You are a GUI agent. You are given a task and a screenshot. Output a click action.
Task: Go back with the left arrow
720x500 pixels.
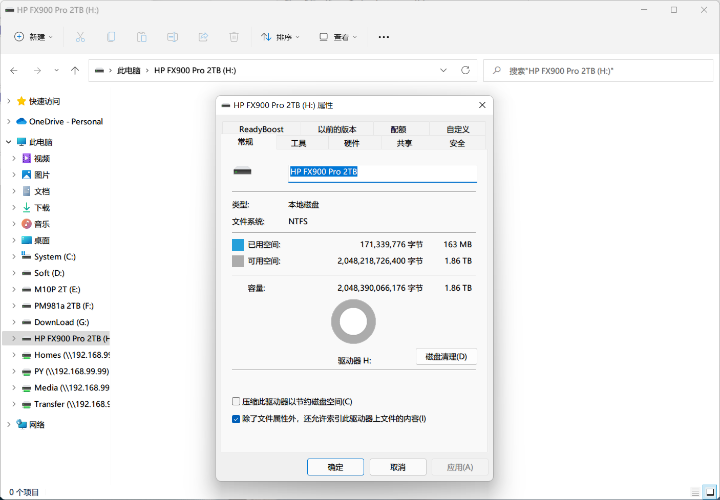(x=14, y=71)
